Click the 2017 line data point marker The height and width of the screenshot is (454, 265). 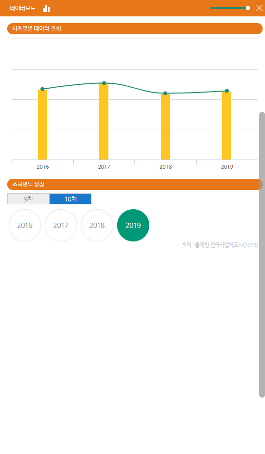[x=104, y=83]
